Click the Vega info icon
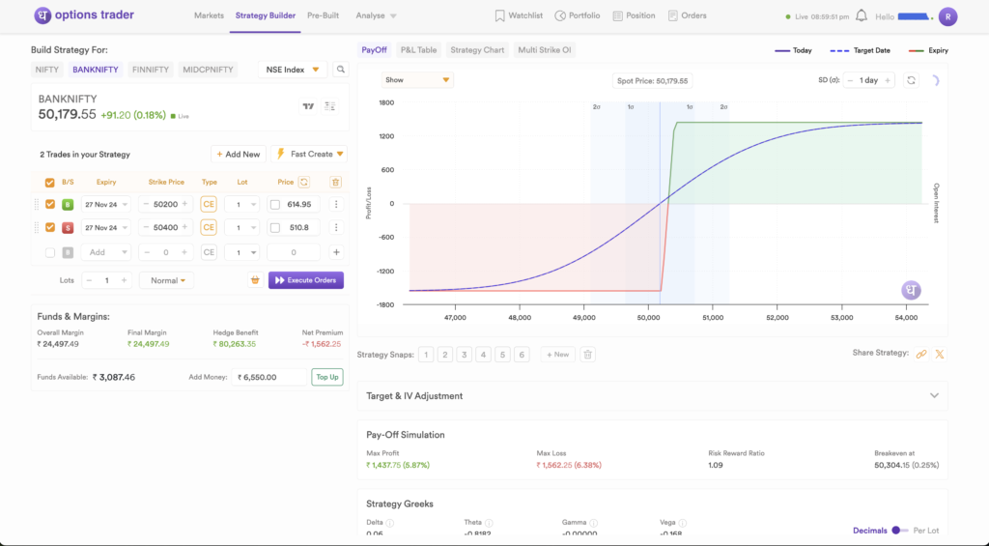The width and height of the screenshot is (989, 546). [x=683, y=523]
